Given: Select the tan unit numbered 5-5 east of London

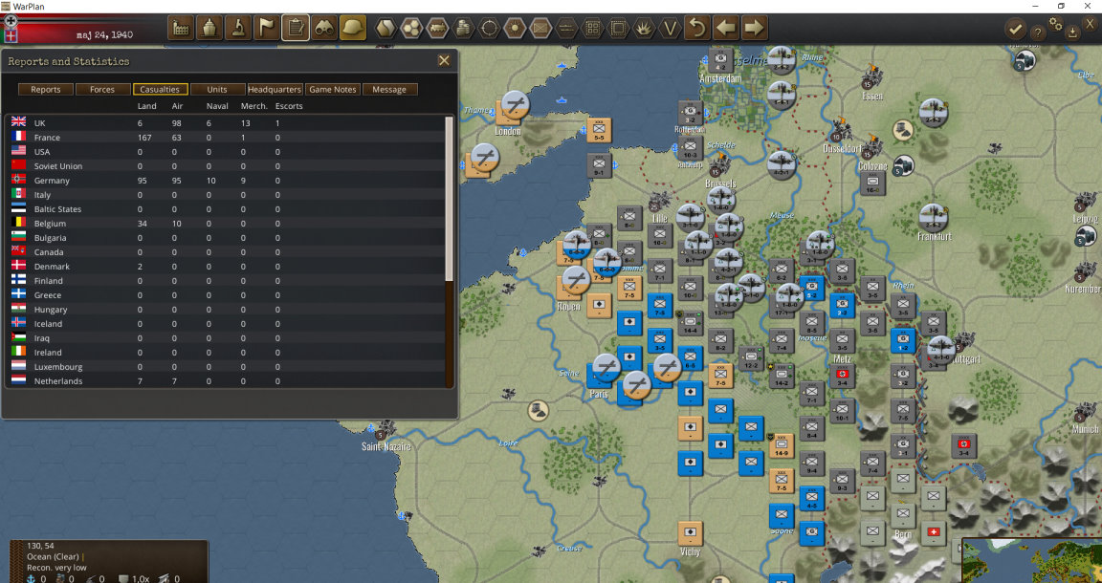Looking at the screenshot, I should click(x=599, y=131).
